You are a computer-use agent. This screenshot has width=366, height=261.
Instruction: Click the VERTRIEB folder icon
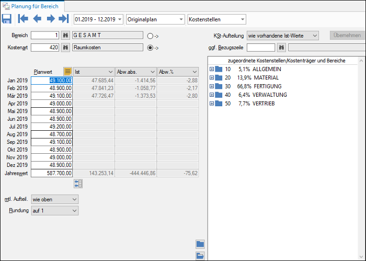click(x=219, y=104)
